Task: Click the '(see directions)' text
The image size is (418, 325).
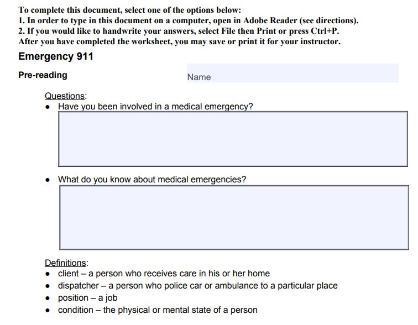Action: (329, 21)
